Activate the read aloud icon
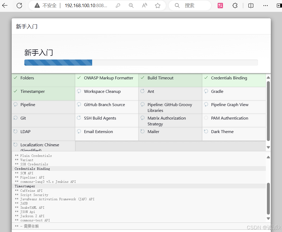 point(144,6)
